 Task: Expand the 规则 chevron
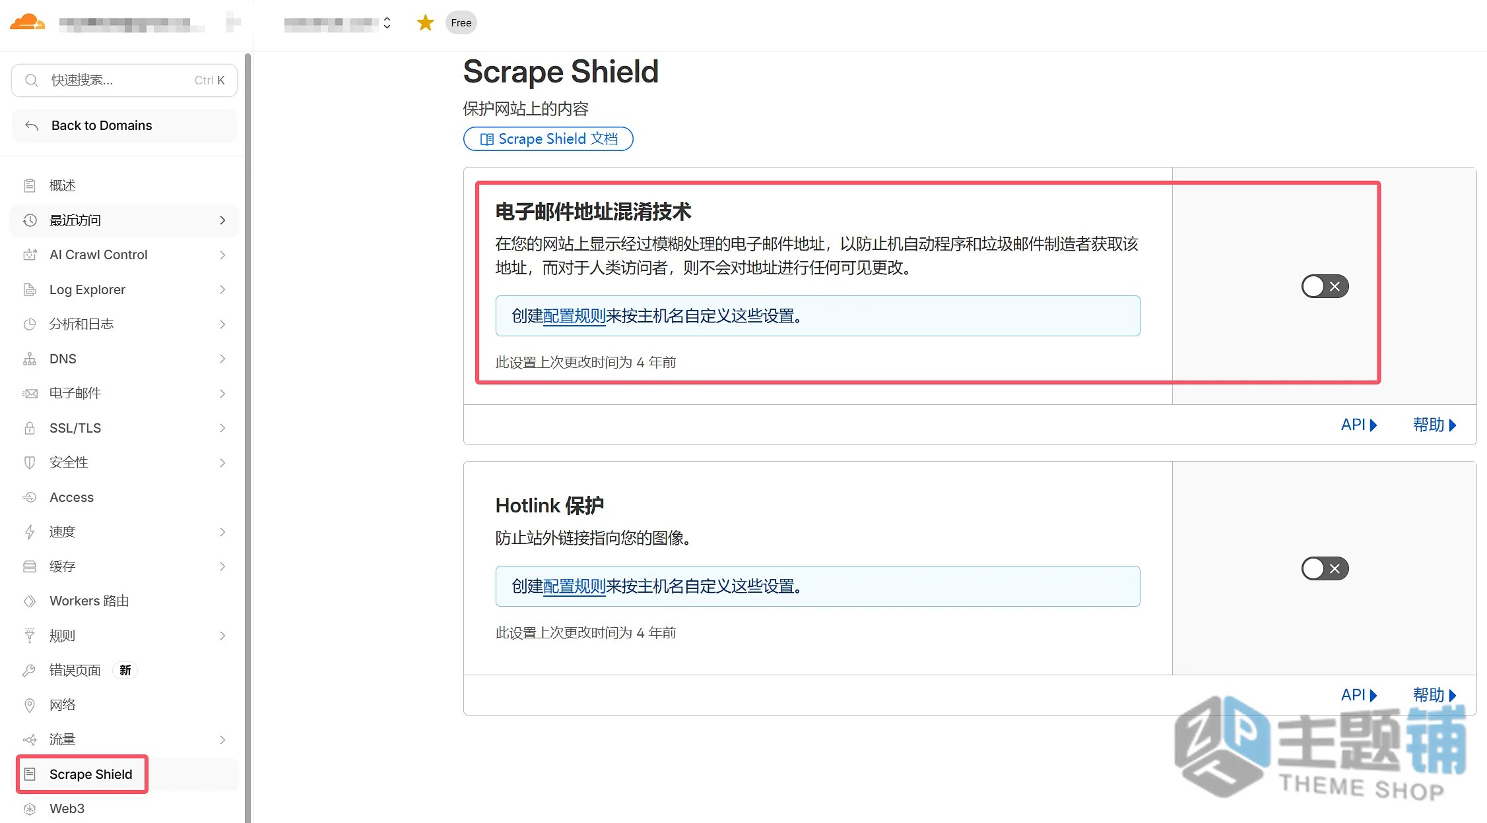222,636
